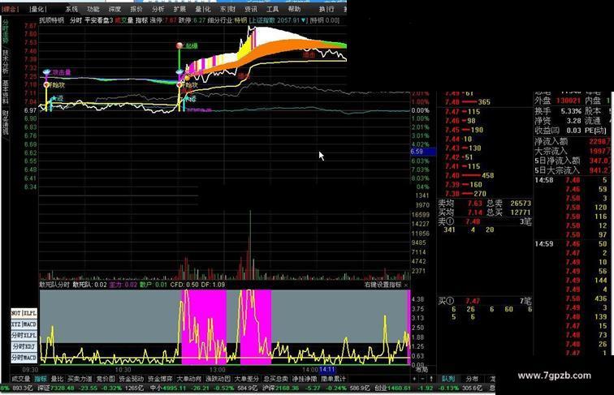The height and width of the screenshot is (395, 614).
Task: Switch to the 综合 mode tab
Action: pyautogui.click(x=10, y=9)
